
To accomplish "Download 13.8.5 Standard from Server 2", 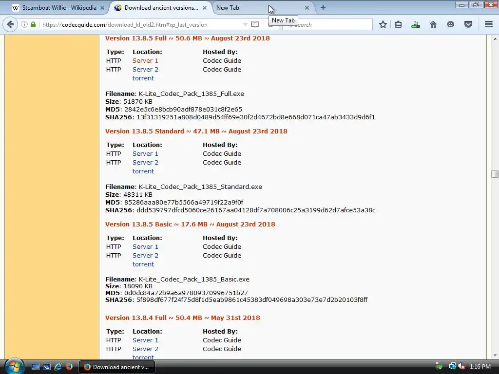I will click(x=145, y=163).
